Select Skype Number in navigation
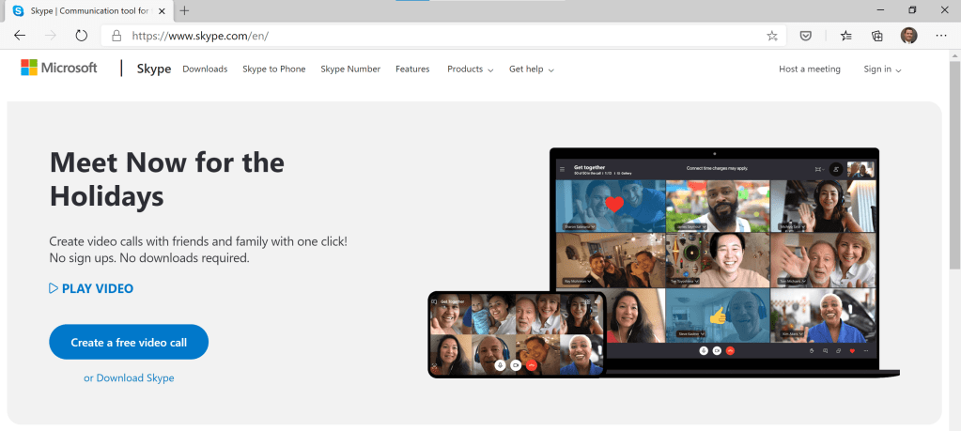The width and height of the screenshot is (961, 431). 350,69
